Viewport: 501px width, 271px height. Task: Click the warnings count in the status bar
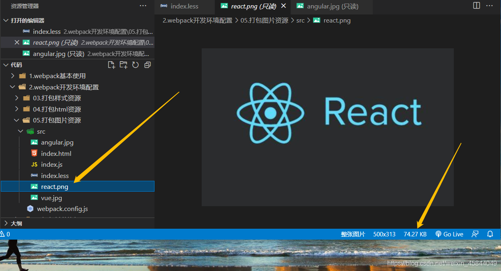(5, 234)
